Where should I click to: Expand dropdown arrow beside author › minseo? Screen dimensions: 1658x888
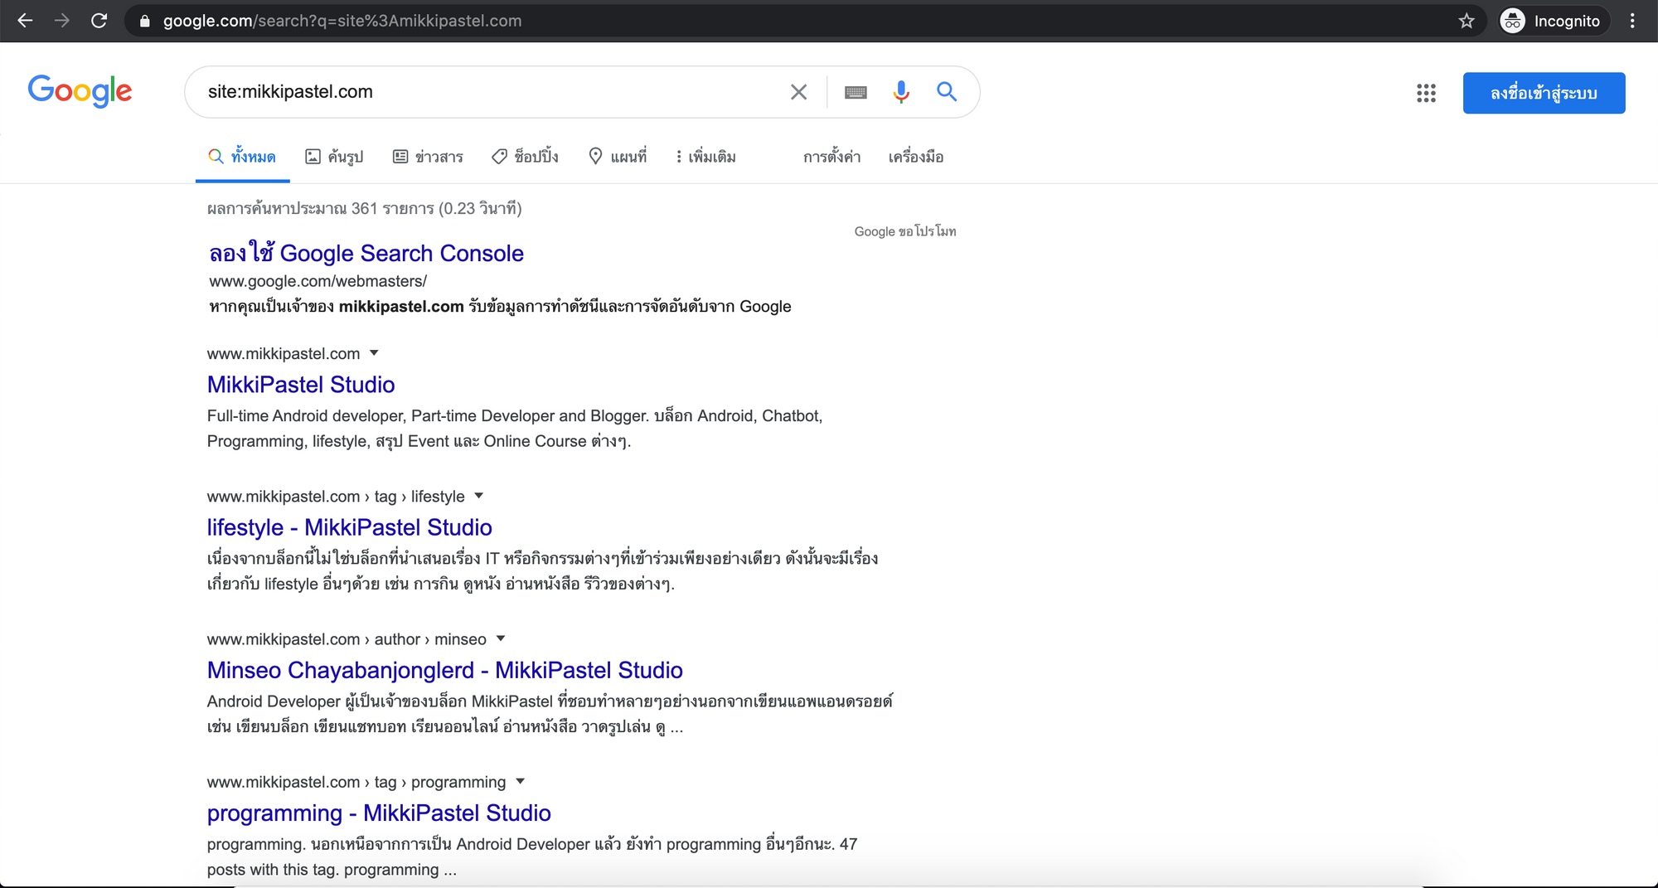pos(501,638)
